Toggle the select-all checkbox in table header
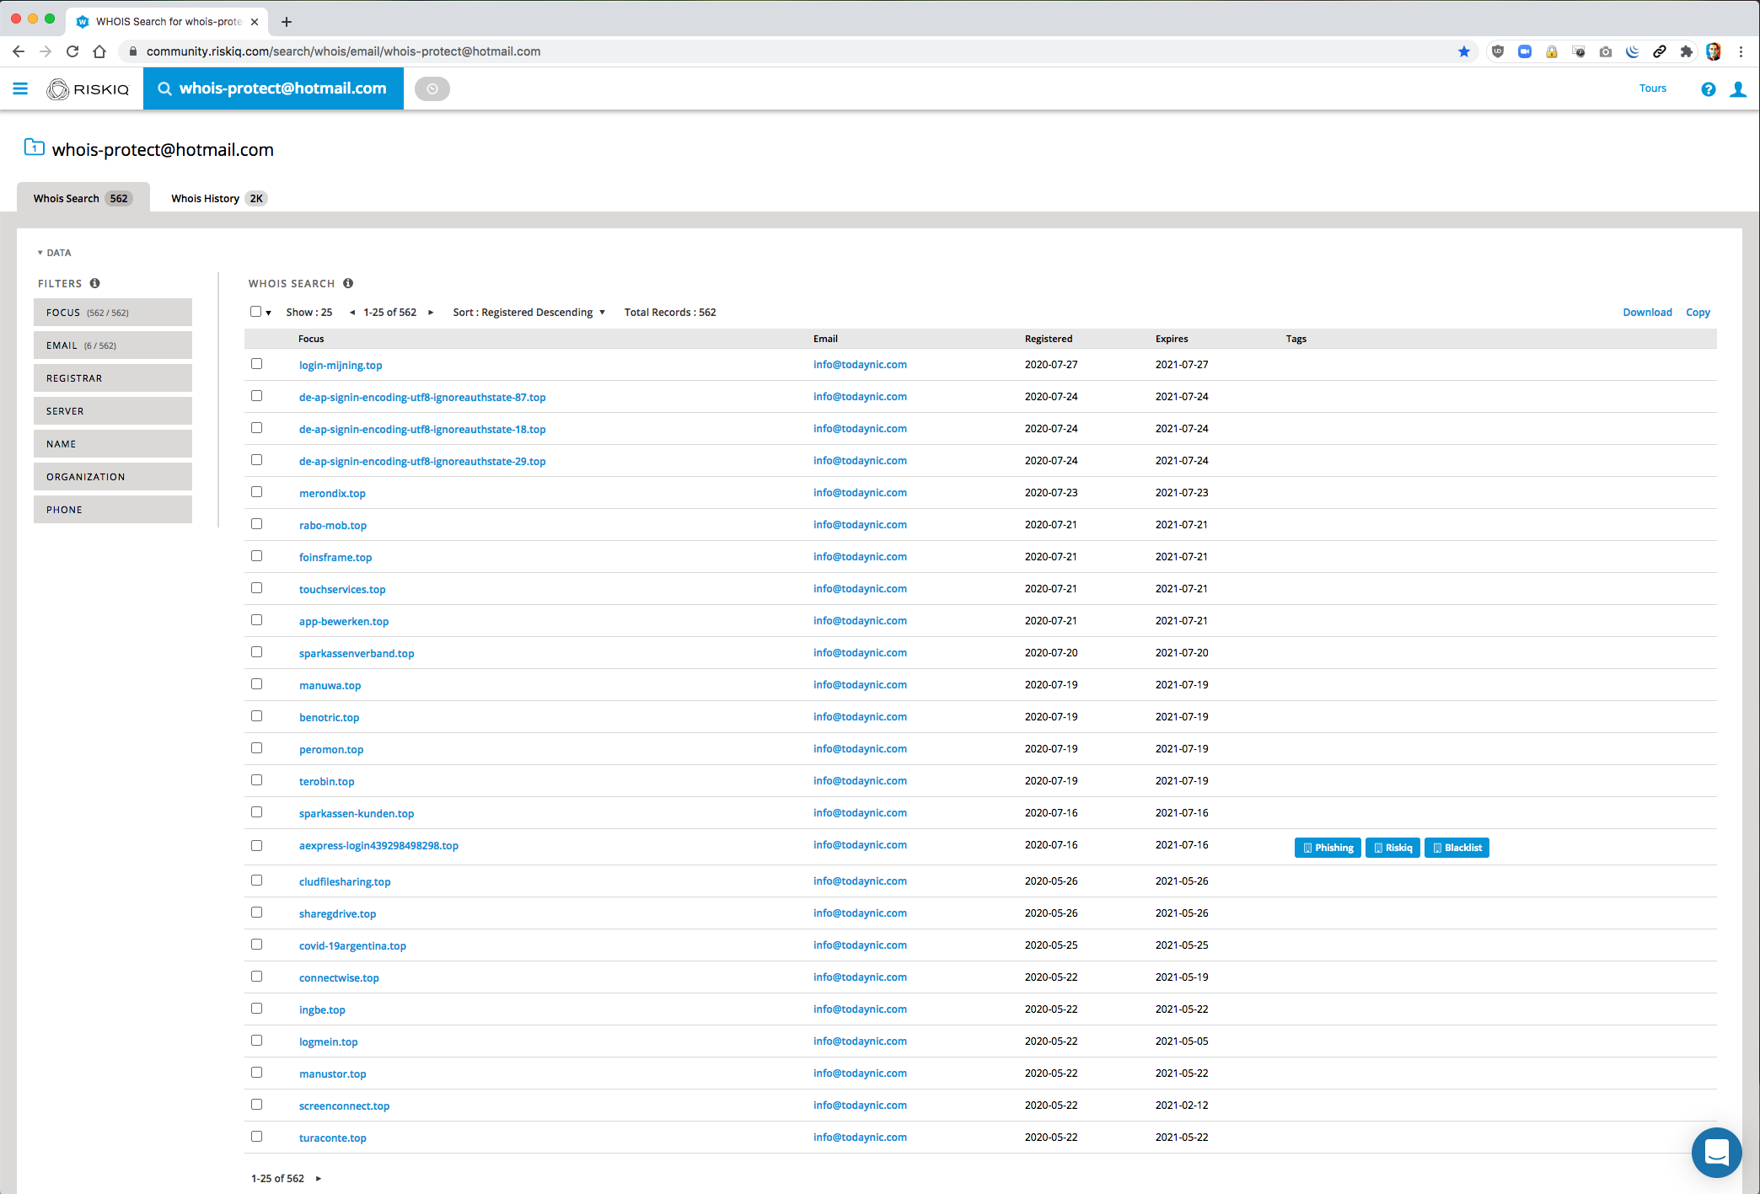The width and height of the screenshot is (1760, 1194). (x=255, y=312)
